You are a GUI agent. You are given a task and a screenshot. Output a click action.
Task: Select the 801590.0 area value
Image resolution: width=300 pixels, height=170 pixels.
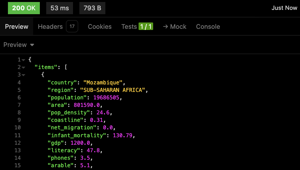pyautogui.click(x=87, y=105)
